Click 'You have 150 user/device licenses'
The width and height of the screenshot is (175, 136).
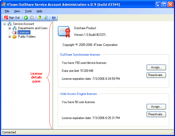point(84,63)
